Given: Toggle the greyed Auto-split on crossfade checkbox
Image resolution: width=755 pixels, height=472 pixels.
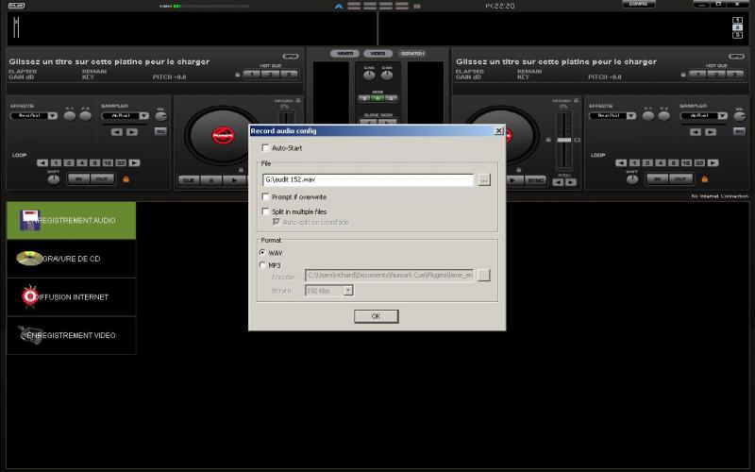Looking at the screenshot, I should point(277,222).
